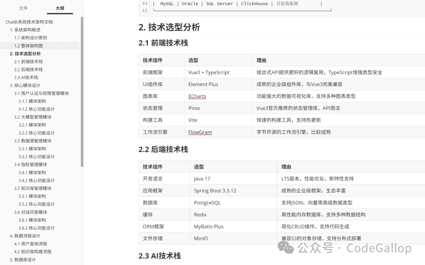Select 3.1 用户认证与权限管理模块 in outline
This screenshot has width=425, height=265.
point(41,93)
